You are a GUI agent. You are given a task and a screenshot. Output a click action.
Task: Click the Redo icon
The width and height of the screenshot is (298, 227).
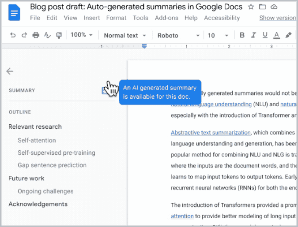(24, 35)
